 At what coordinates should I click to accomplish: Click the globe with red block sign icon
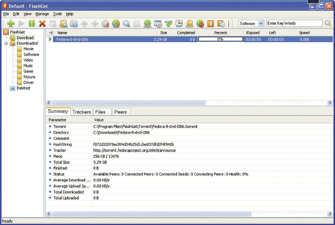pos(200,24)
